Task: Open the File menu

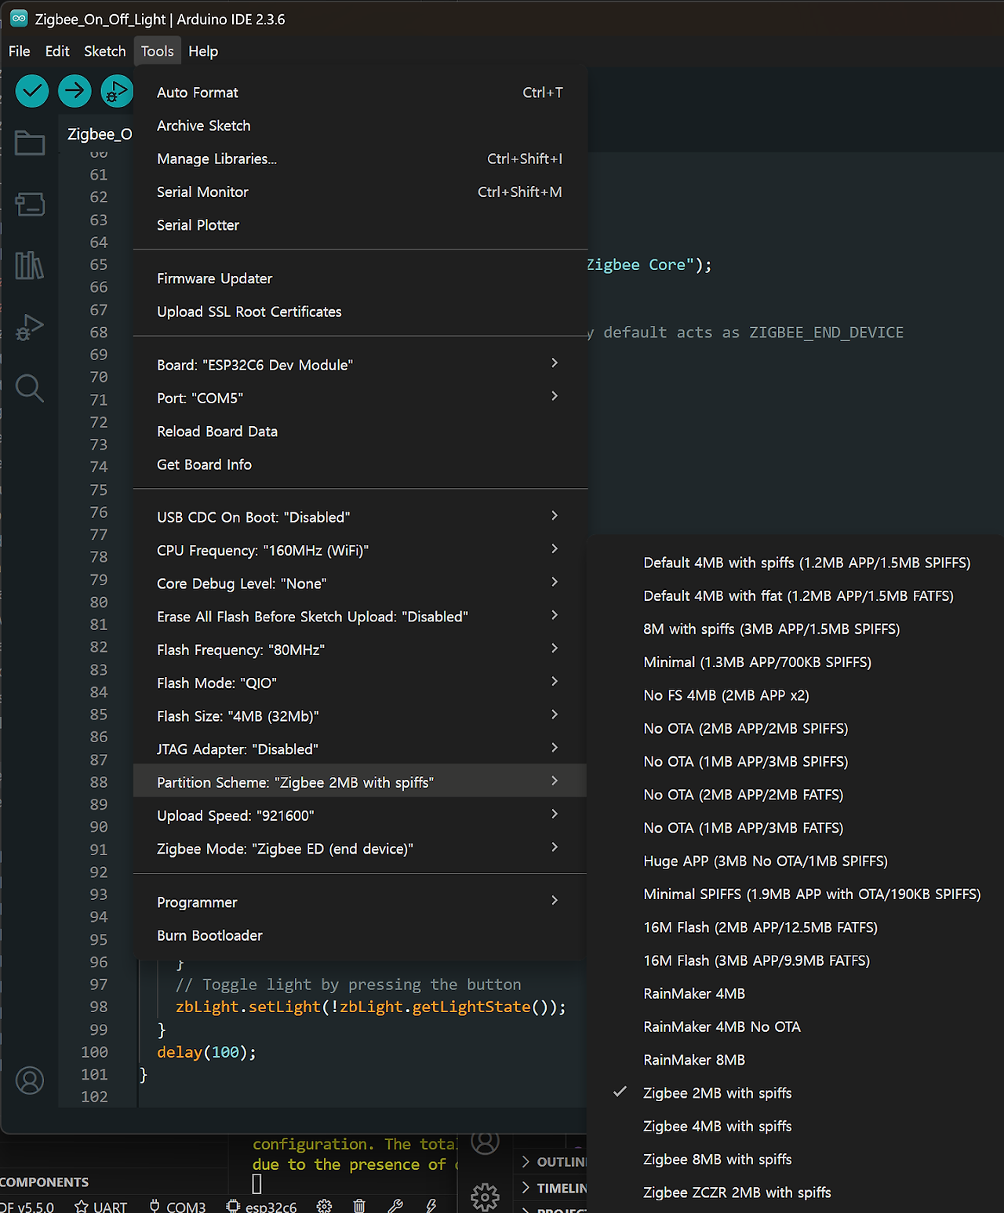Action: [20, 51]
